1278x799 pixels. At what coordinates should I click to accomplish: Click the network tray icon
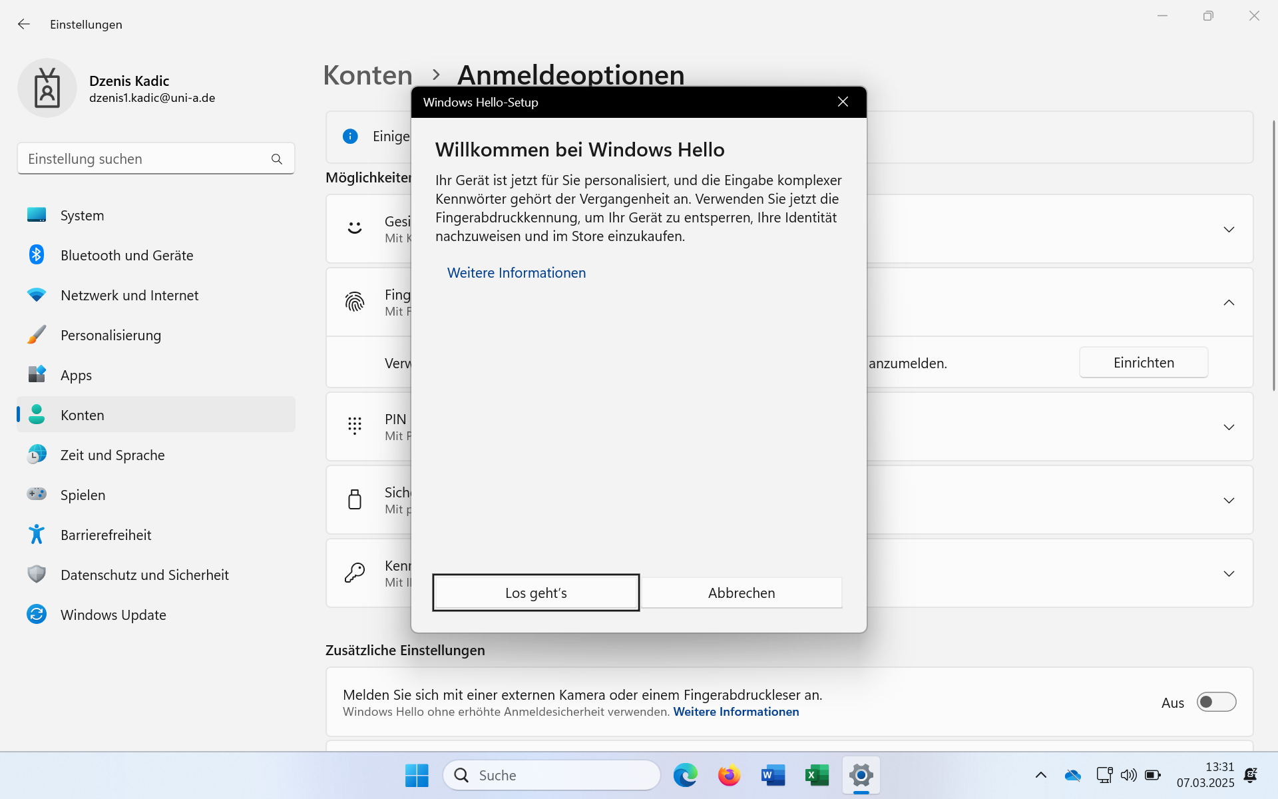click(1104, 775)
